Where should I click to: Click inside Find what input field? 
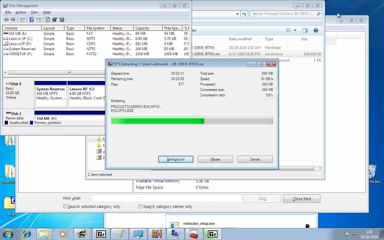167,198
